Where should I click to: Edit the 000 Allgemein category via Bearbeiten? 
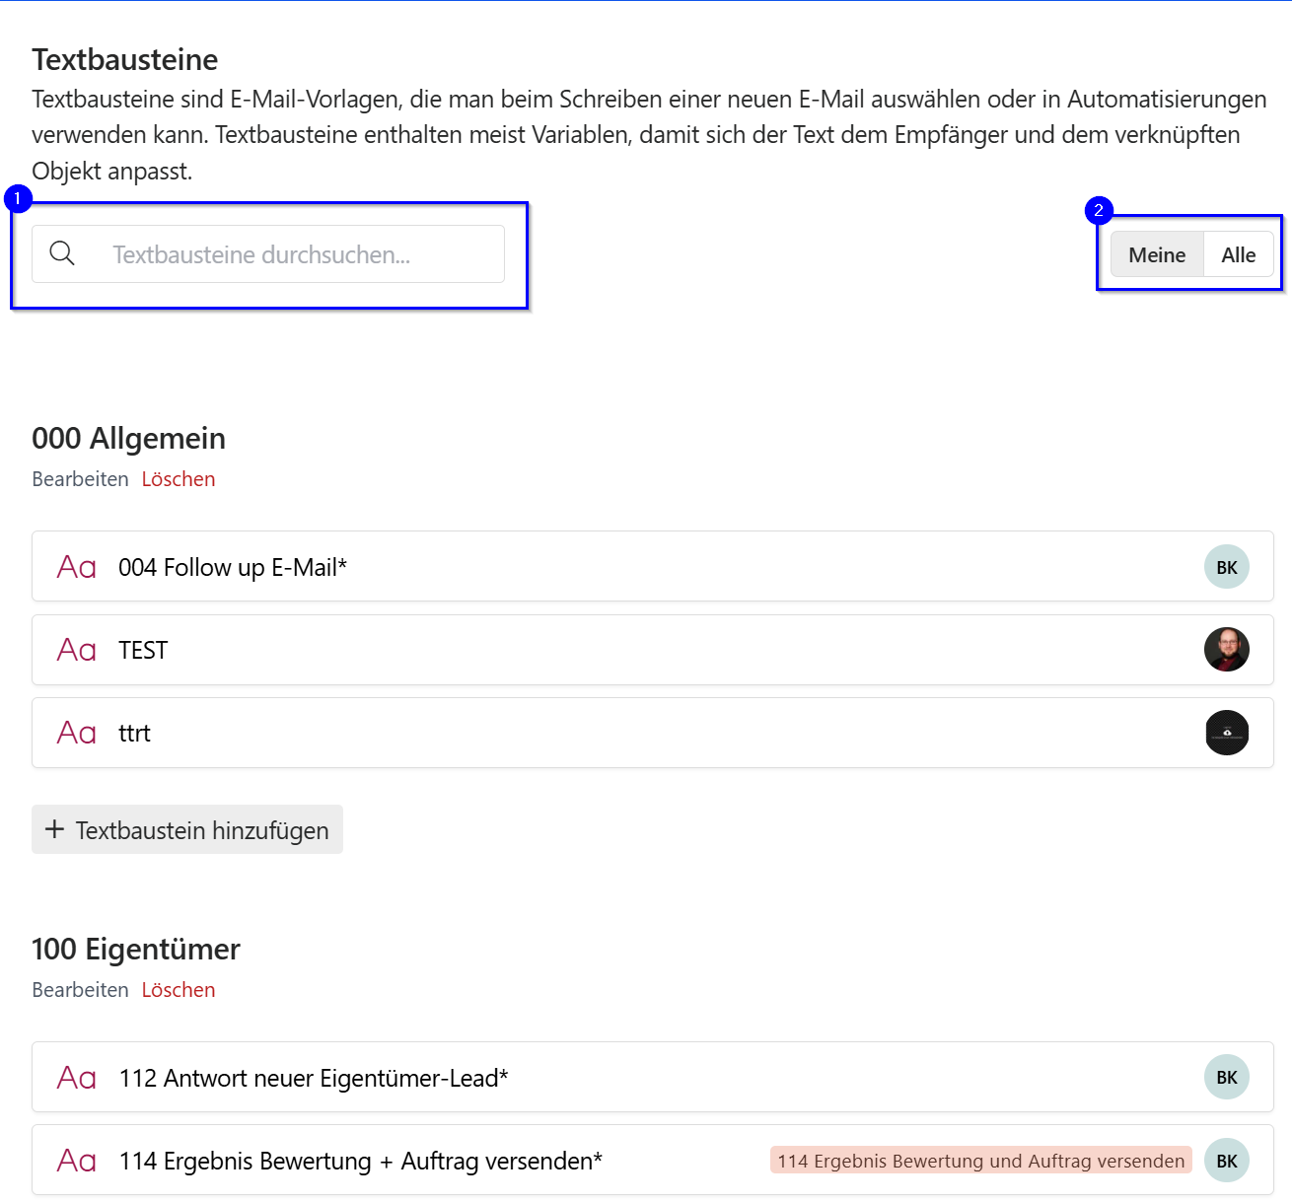(x=80, y=479)
